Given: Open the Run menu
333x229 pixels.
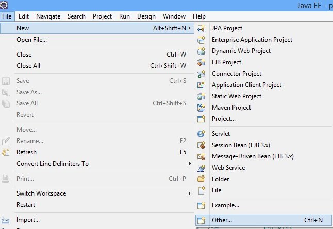Looking at the screenshot, I should pos(124,16).
